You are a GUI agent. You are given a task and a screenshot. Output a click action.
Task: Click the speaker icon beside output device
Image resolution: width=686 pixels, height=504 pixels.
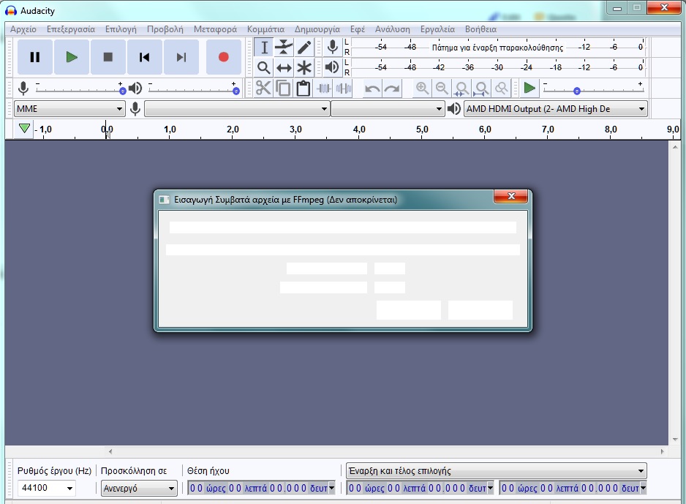point(454,108)
